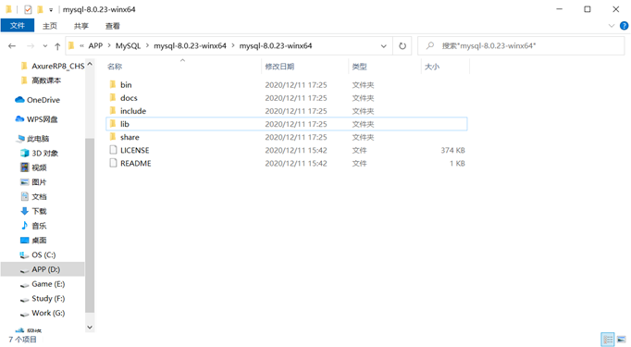The image size is (631, 347).
Task: Navigate to first mysql-8.0.23-winx64 breadcrumb
Action: pyautogui.click(x=190, y=46)
